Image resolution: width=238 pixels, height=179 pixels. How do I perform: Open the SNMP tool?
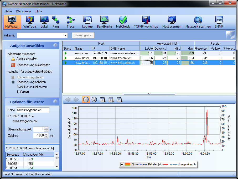219,22
